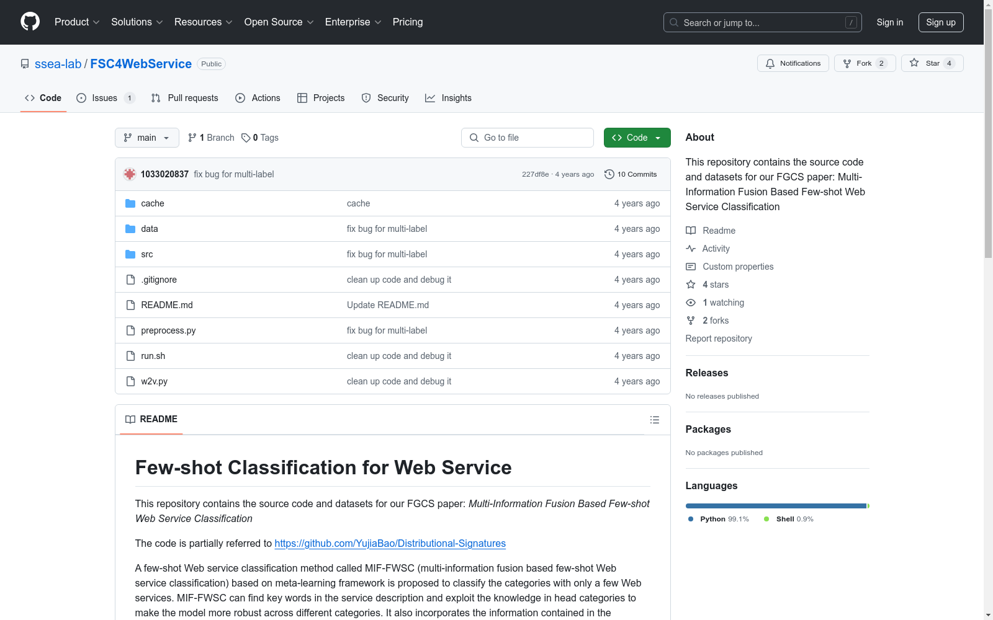
Task: Switch to the Insights tab
Action: pos(449,98)
